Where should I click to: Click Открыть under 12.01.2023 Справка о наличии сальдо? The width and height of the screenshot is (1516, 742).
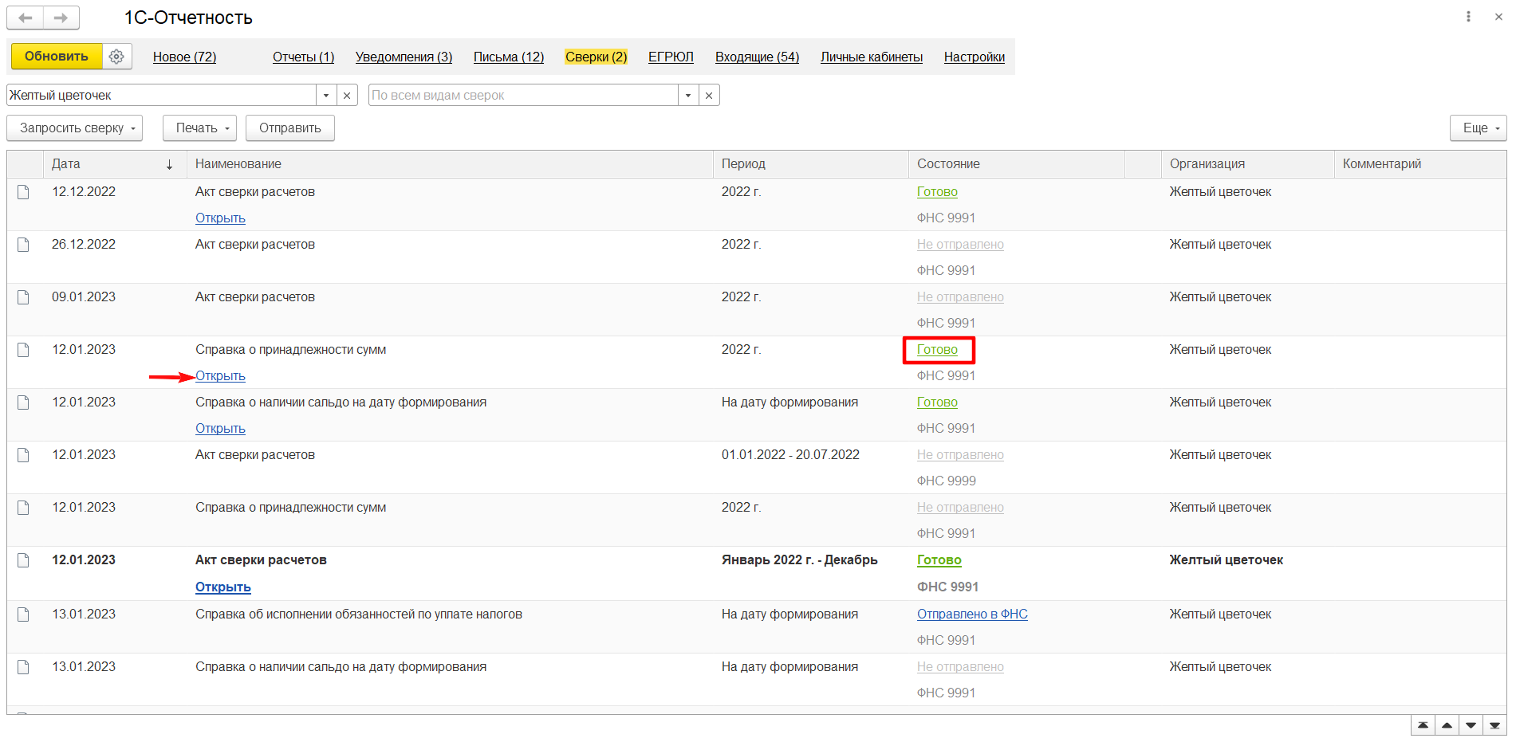[220, 429]
